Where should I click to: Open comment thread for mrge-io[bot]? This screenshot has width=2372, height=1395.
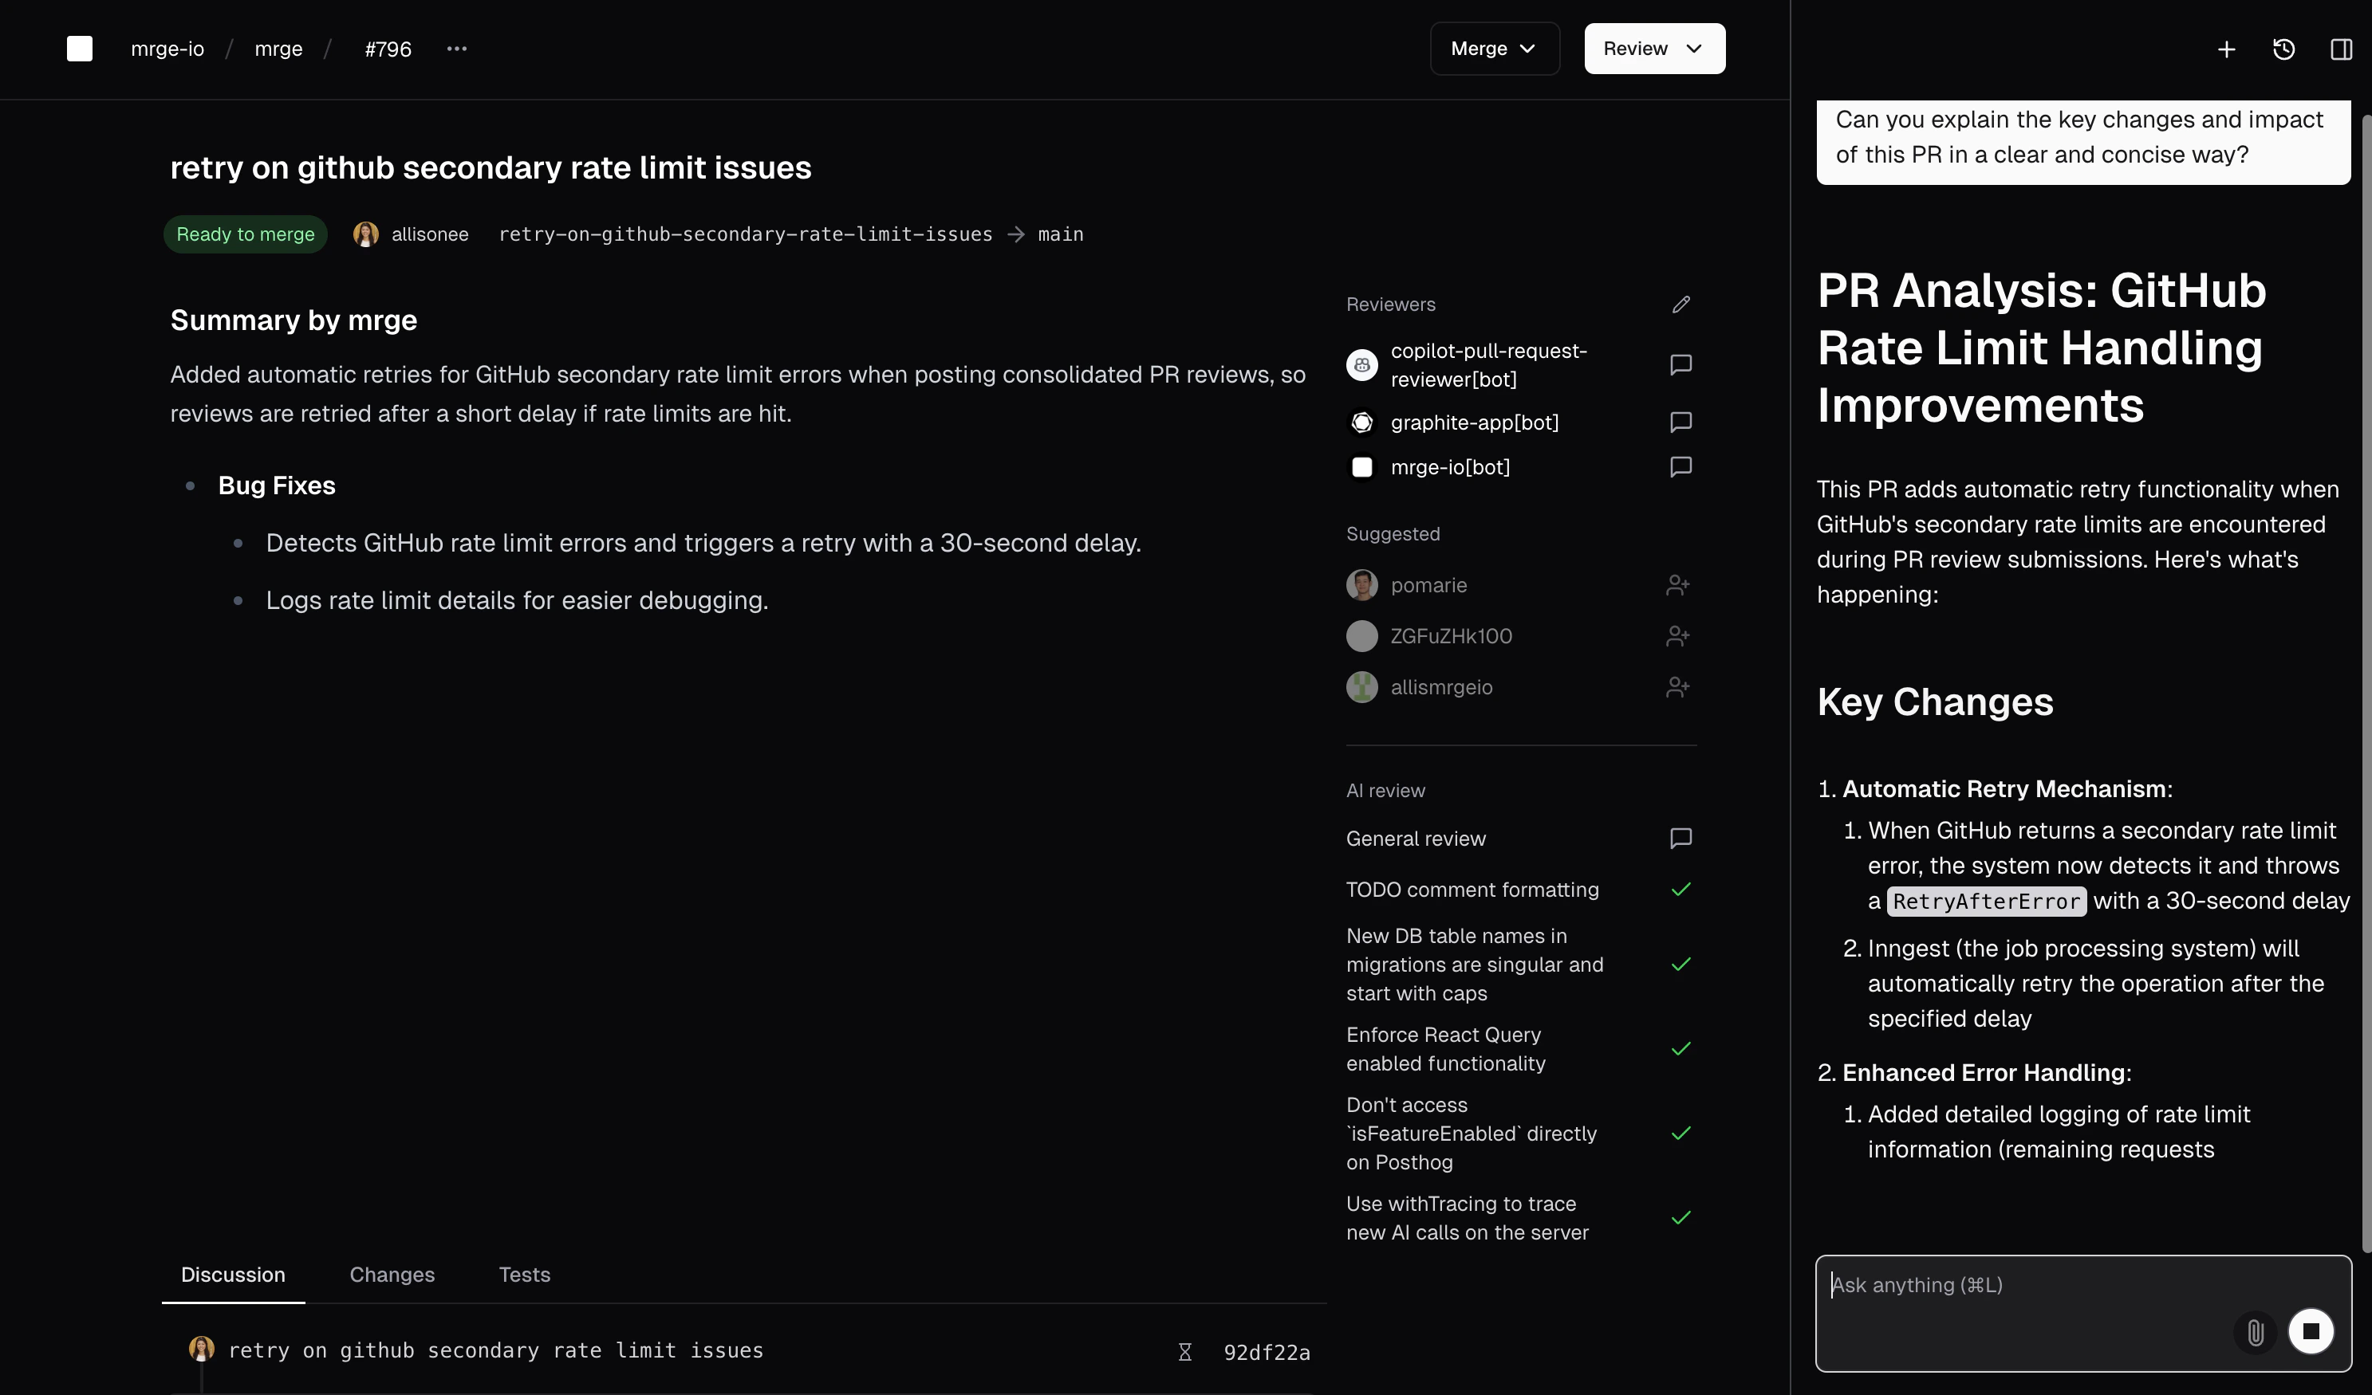point(1681,466)
